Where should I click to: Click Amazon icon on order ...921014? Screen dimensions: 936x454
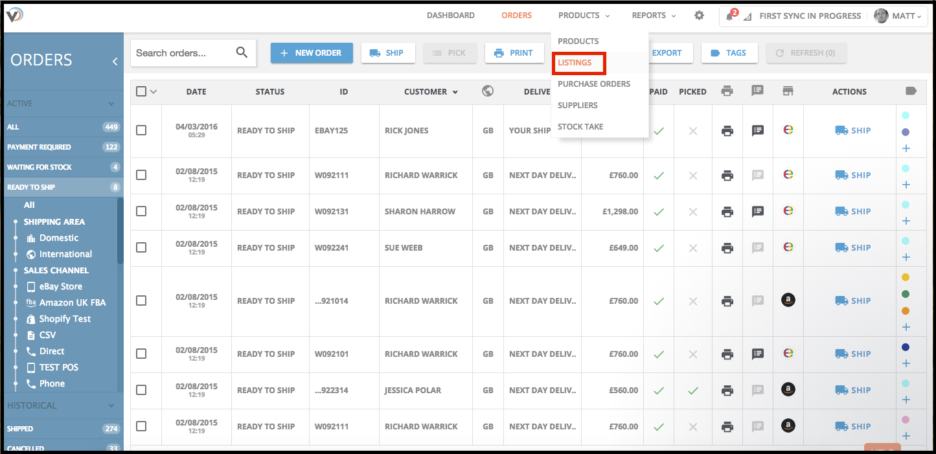[788, 301]
